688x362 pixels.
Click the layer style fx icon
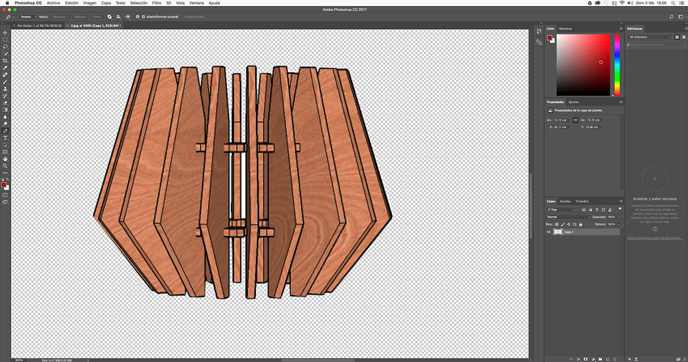pyautogui.click(x=578, y=358)
